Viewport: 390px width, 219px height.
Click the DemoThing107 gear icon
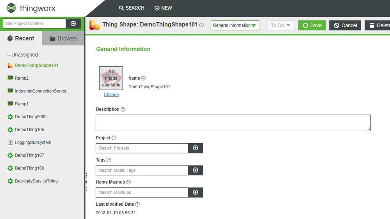10,155
